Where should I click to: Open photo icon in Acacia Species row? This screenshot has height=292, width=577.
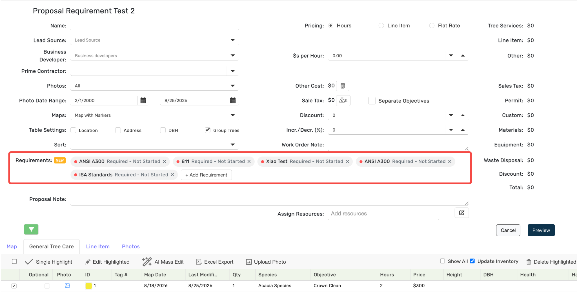coord(67,286)
